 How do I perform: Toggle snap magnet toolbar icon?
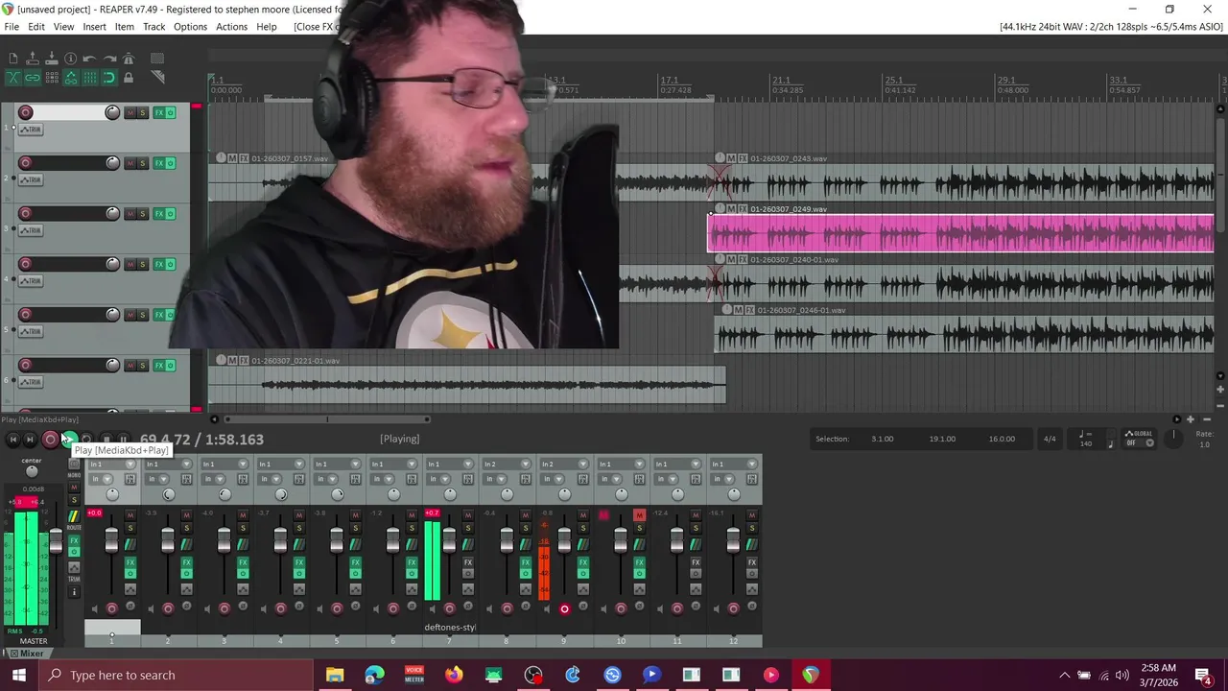pyautogui.click(x=109, y=78)
